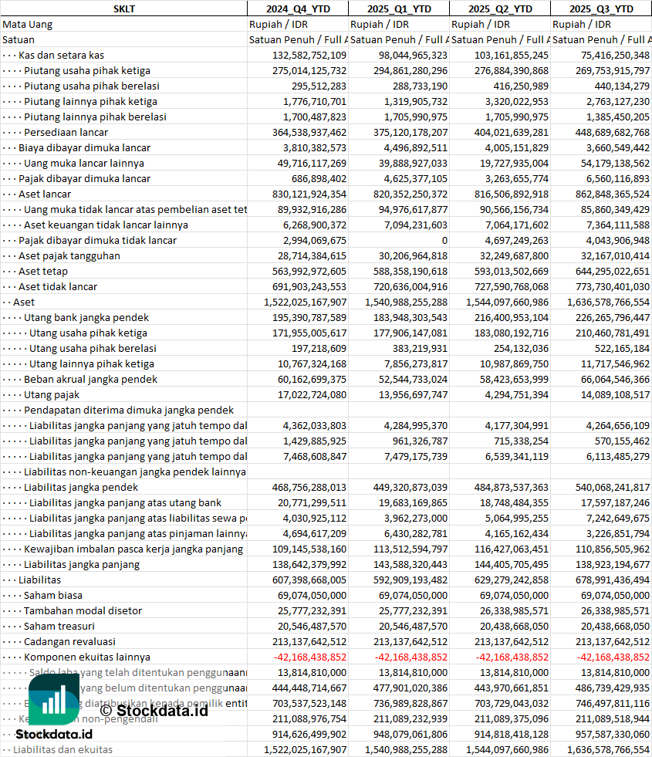This screenshot has height=757, width=652.
Task: Click the cell showing 52,544,733,024
Action: click(x=413, y=380)
